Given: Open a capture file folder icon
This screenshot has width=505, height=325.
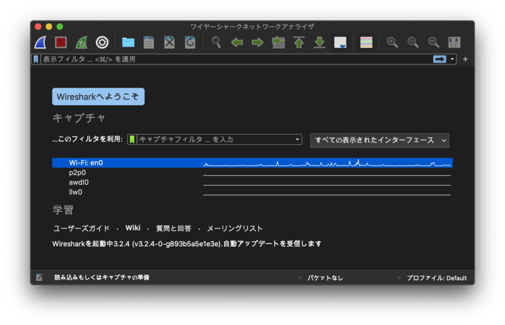Looking at the screenshot, I should tap(128, 42).
